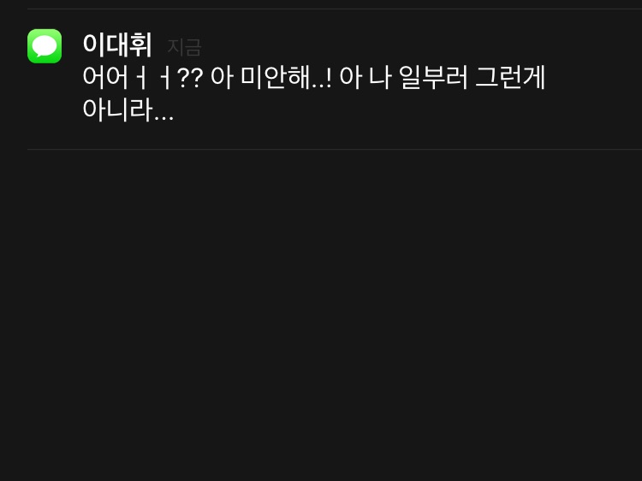This screenshot has width=642, height=481.
Task: Click the divider line above the notification
Action: coord(335,9)
